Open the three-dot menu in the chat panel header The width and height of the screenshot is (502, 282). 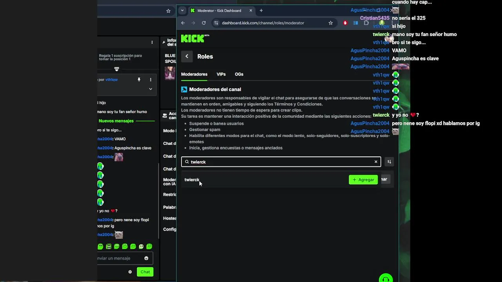(152, 42)
